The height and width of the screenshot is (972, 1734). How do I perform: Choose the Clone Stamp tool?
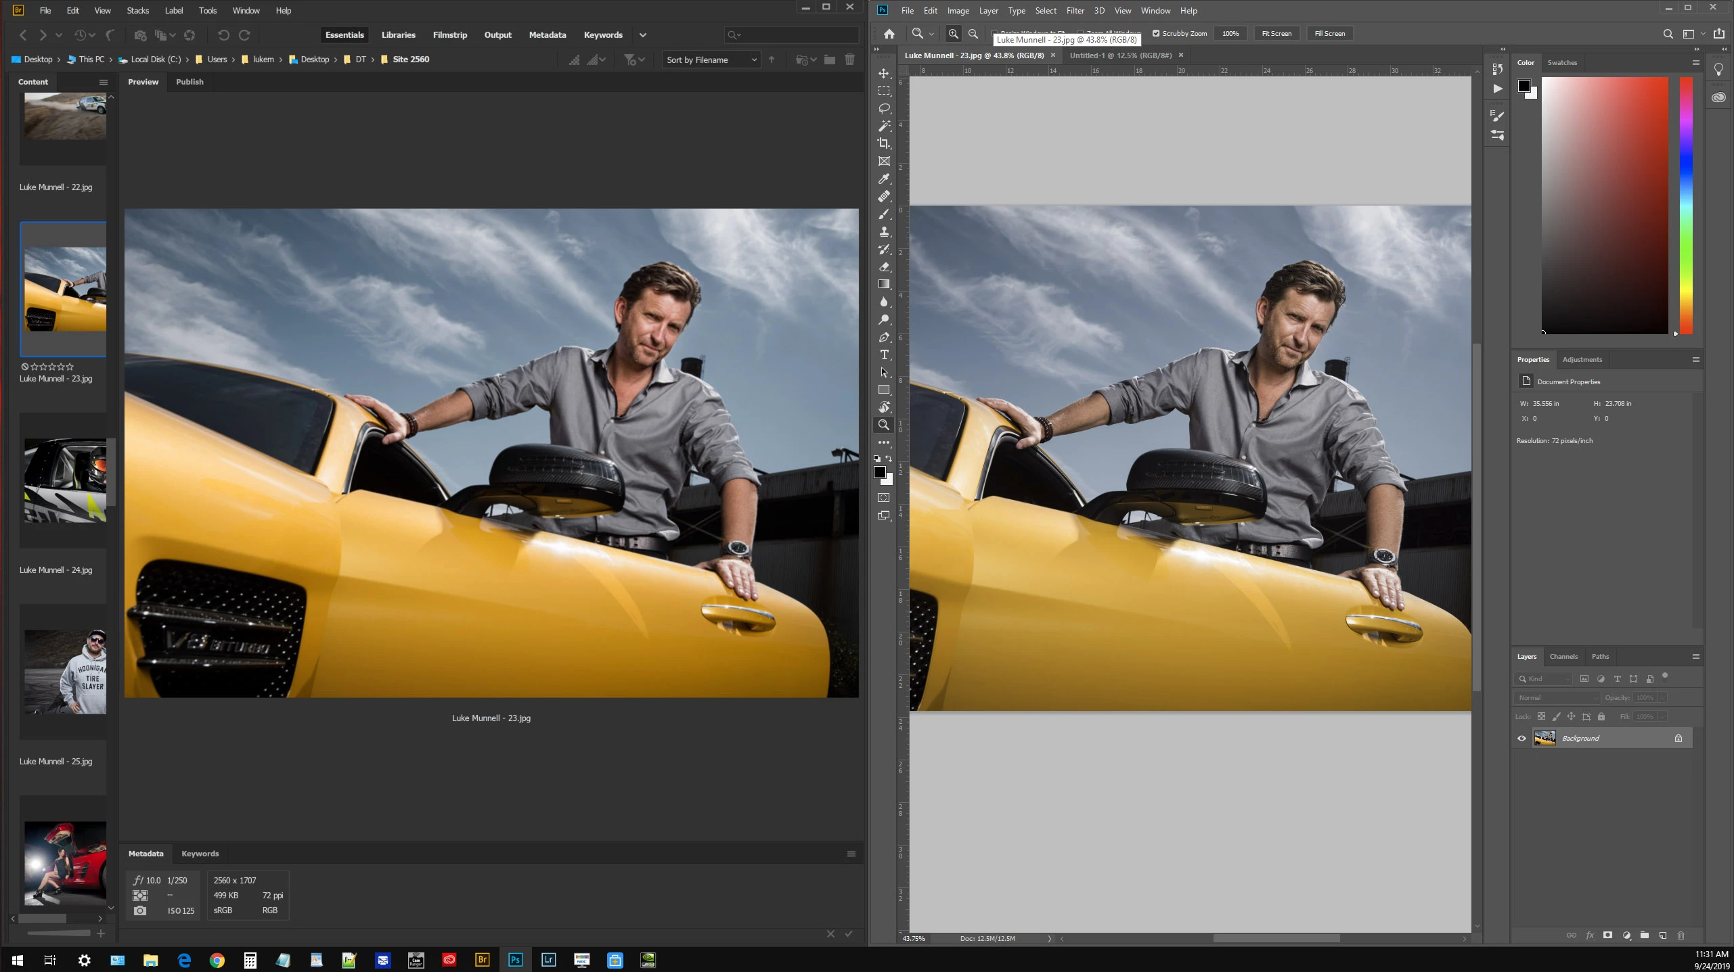pyautogui.click(x=884, y=231)
